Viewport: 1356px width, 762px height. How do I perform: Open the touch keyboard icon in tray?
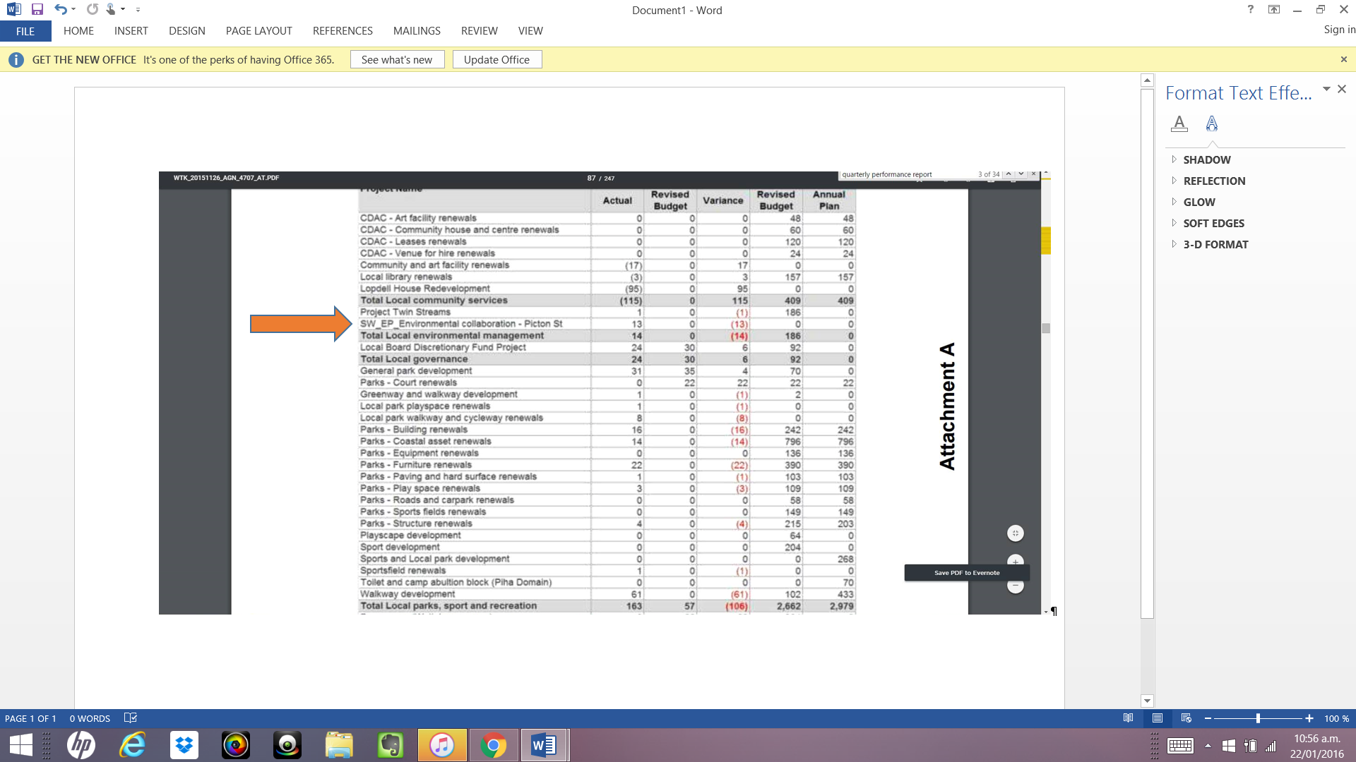point(1180,746)
